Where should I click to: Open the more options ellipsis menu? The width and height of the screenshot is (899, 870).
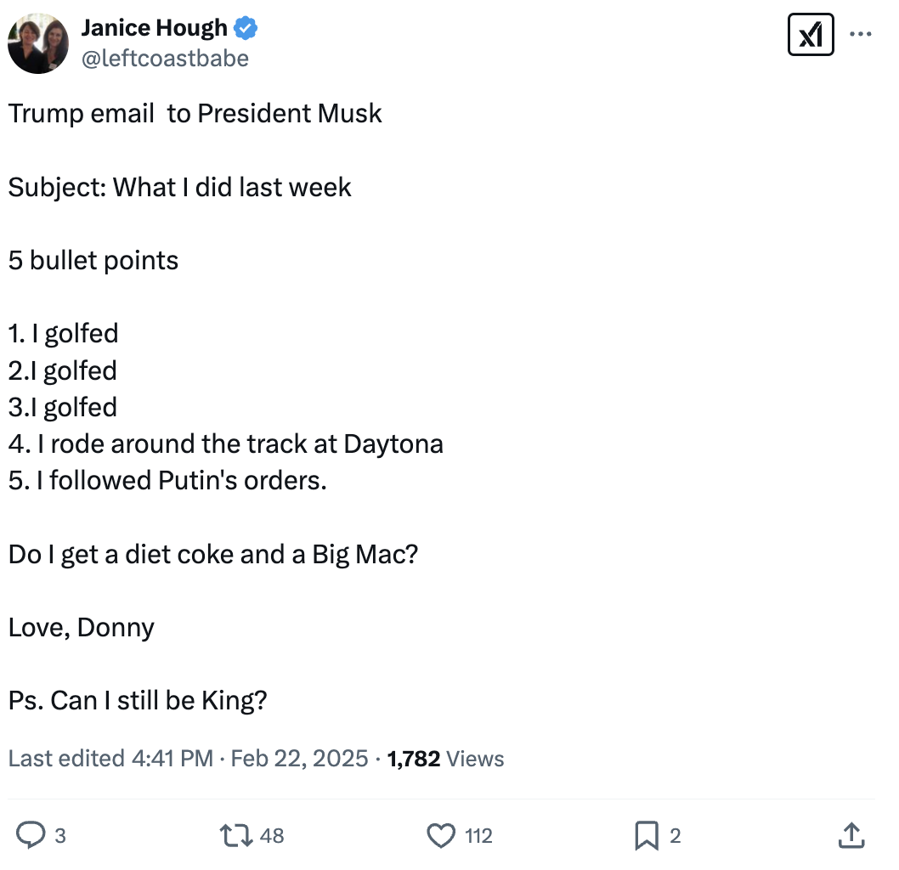click(862, 32)
